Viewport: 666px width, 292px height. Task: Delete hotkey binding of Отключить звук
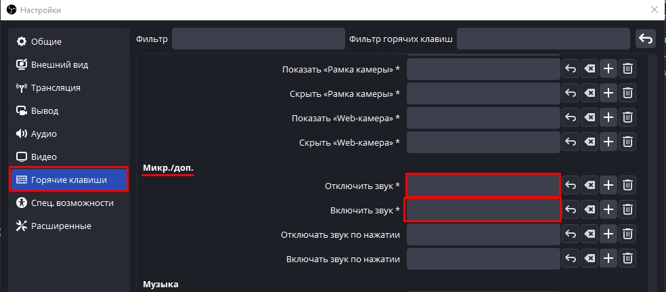(627, 185)
